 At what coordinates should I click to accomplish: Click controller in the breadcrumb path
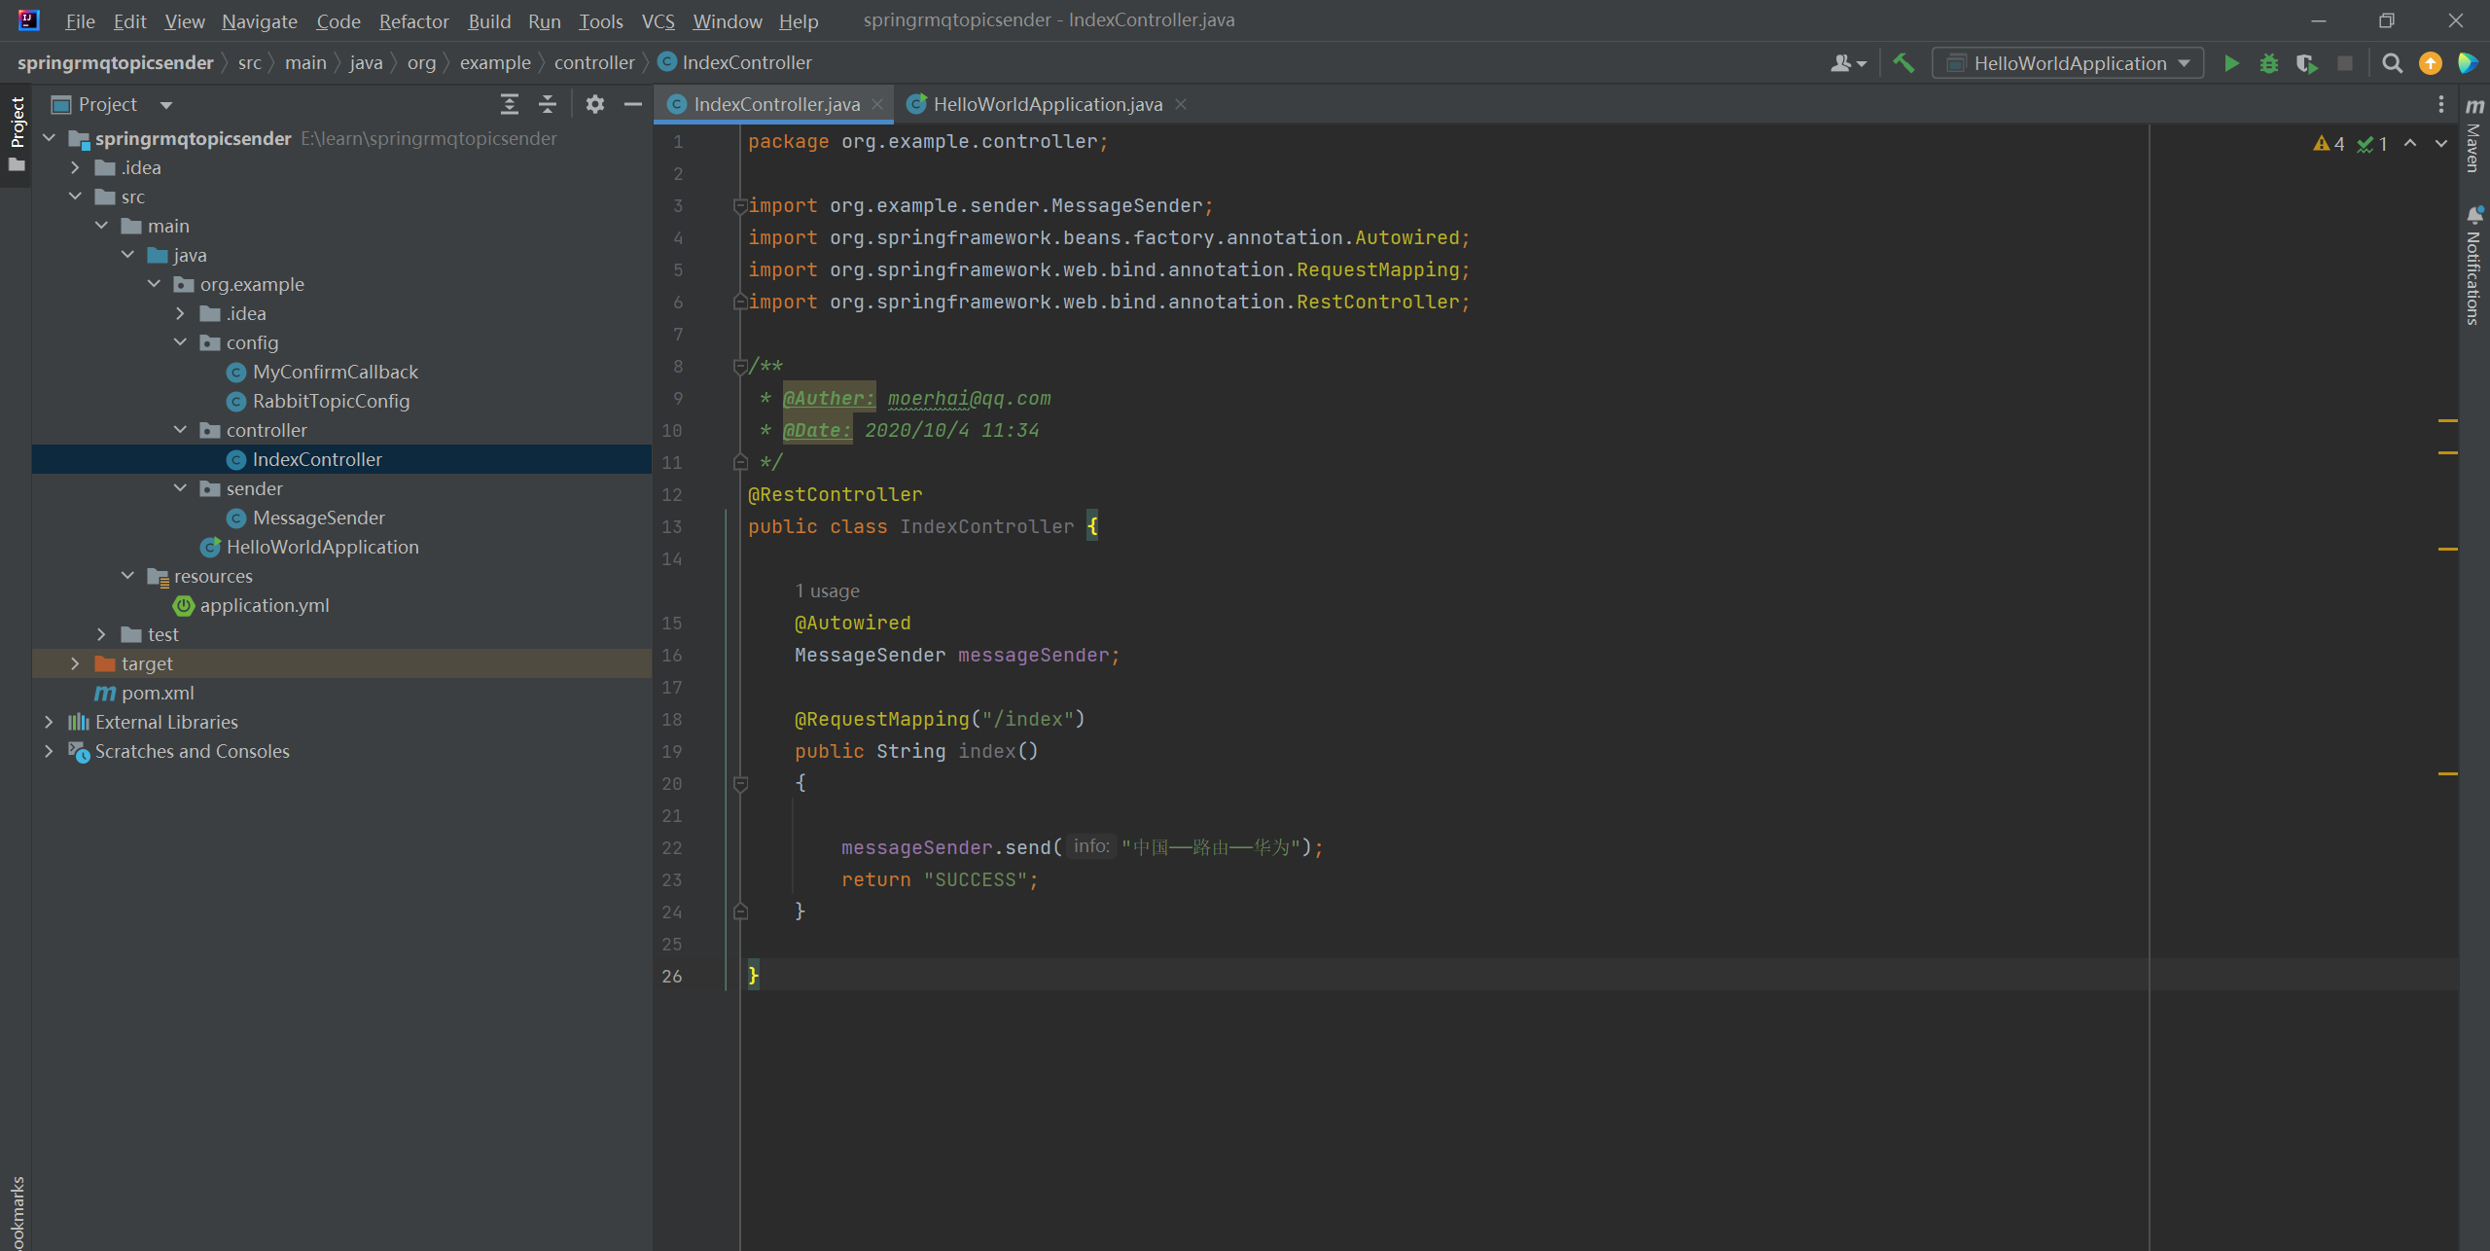tap(593, 62)
